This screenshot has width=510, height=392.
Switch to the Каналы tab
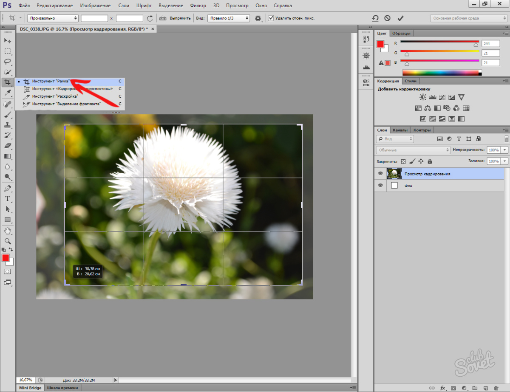pyautogui.click(x=400, y=130)
